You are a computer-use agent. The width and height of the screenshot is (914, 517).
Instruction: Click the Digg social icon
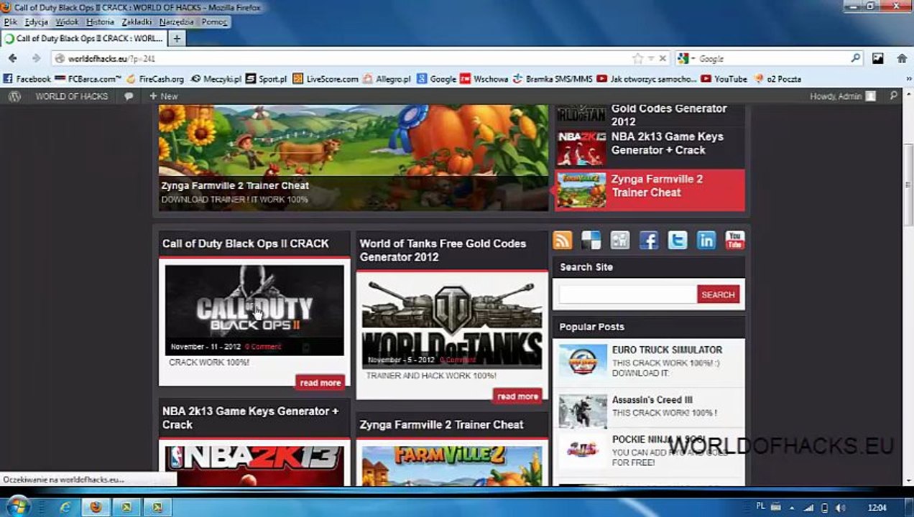620,240
